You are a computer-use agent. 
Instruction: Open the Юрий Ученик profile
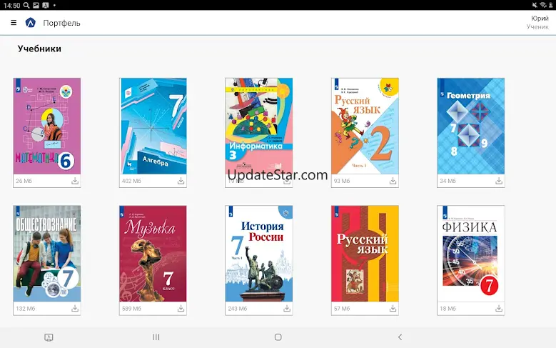pos(537,22)
